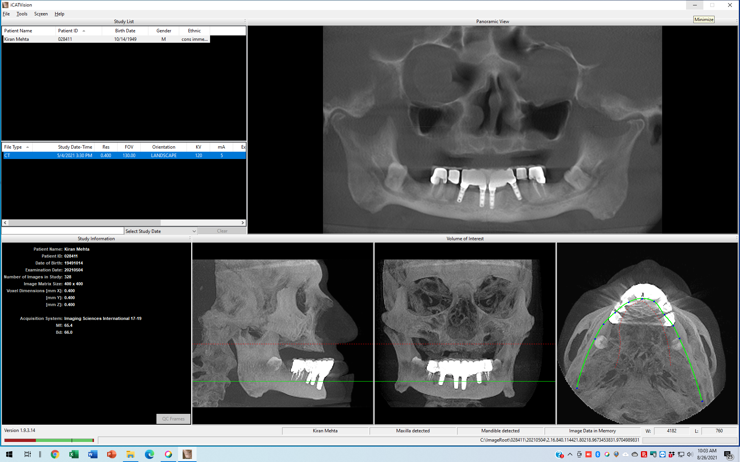Open the Tools menu

pyautogui.click(x=22, y=14)
